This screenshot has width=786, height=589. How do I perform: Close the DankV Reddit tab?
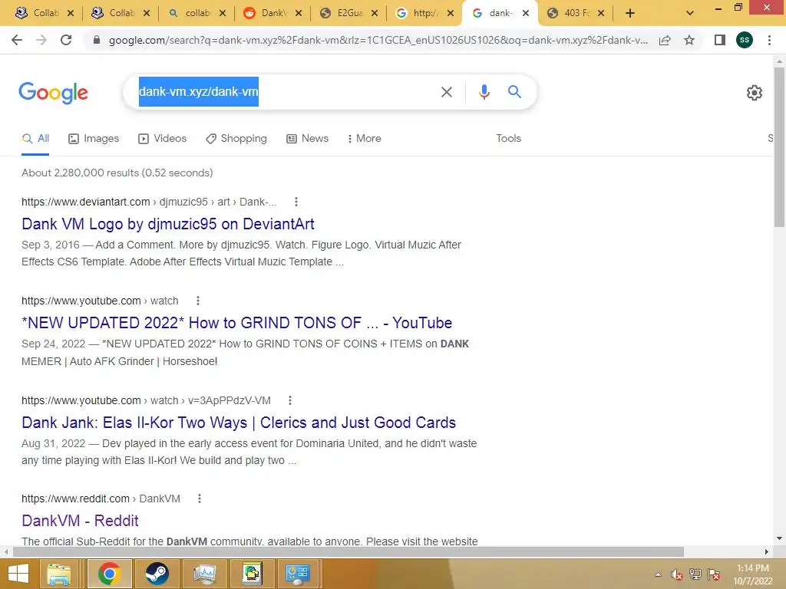299,14
